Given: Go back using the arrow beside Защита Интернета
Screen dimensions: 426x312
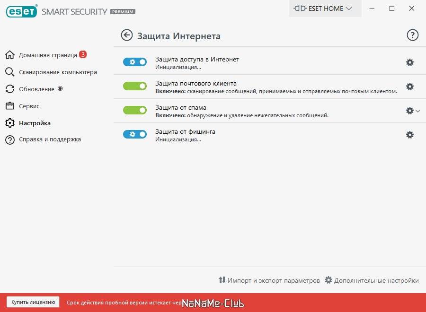Looking at the screenshot, I should [x=126, y=35].
